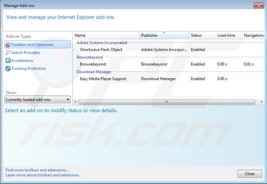Sort list by Publisher column header
The image size is (267, 184).
point(164,35)
